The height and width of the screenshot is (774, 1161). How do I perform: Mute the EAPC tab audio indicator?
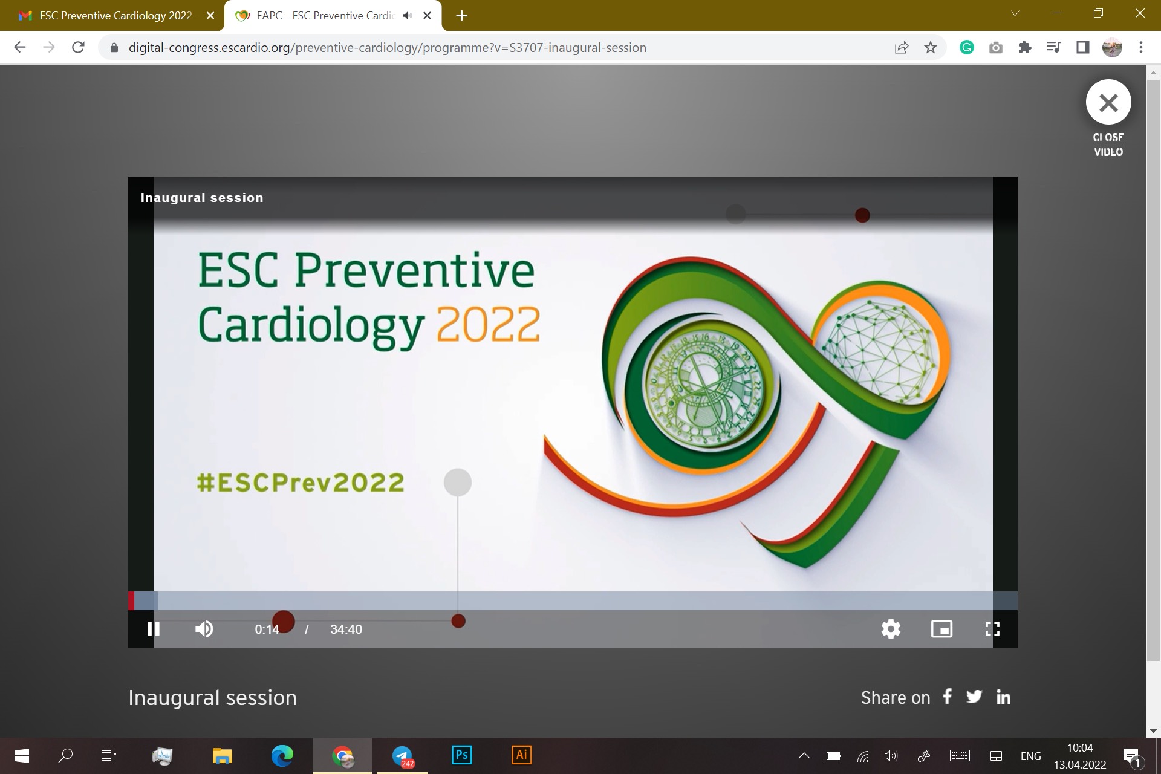[x=408, y=16]
